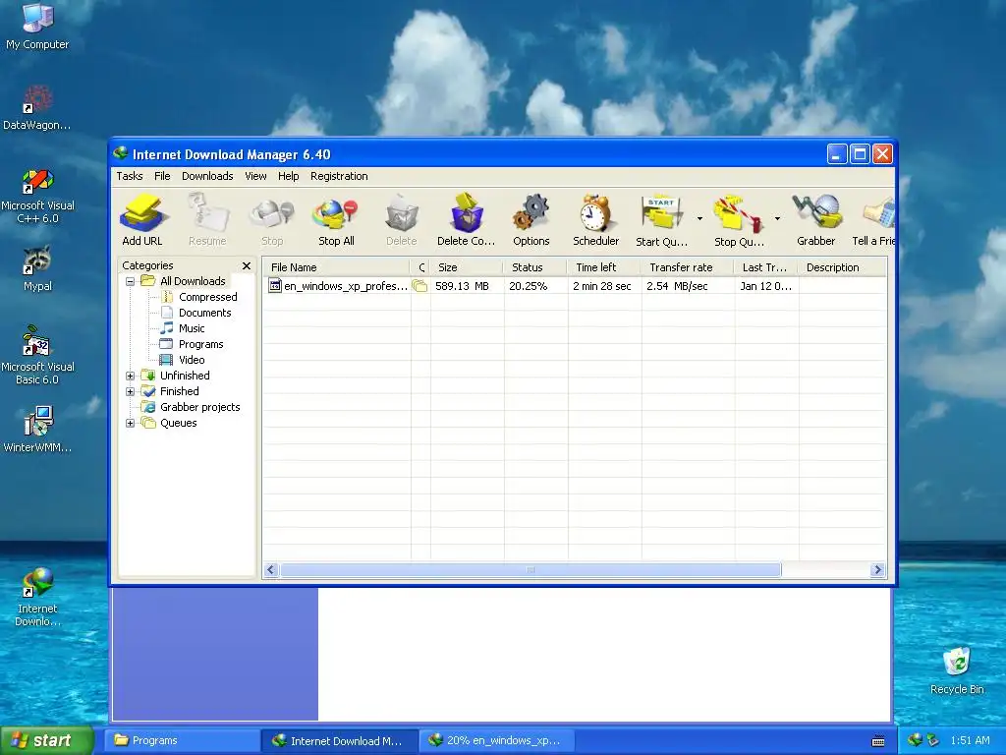Screen dimensions: 1006x755
Task: Expand the Queues category node
Action: pos(131,423)
